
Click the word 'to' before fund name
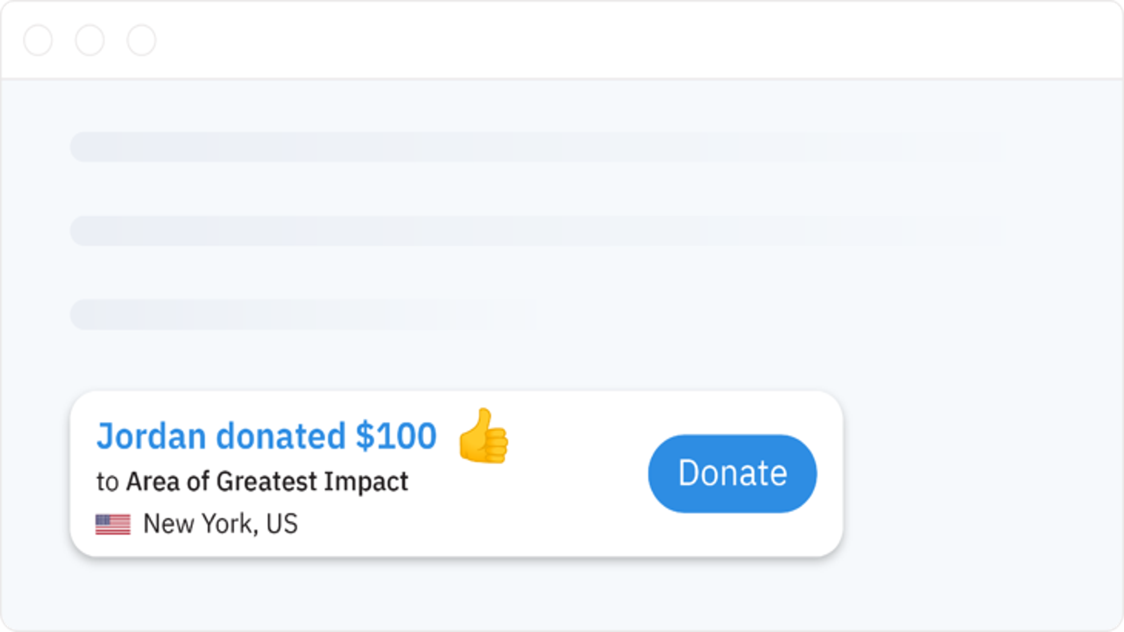(x=107, y=482)
